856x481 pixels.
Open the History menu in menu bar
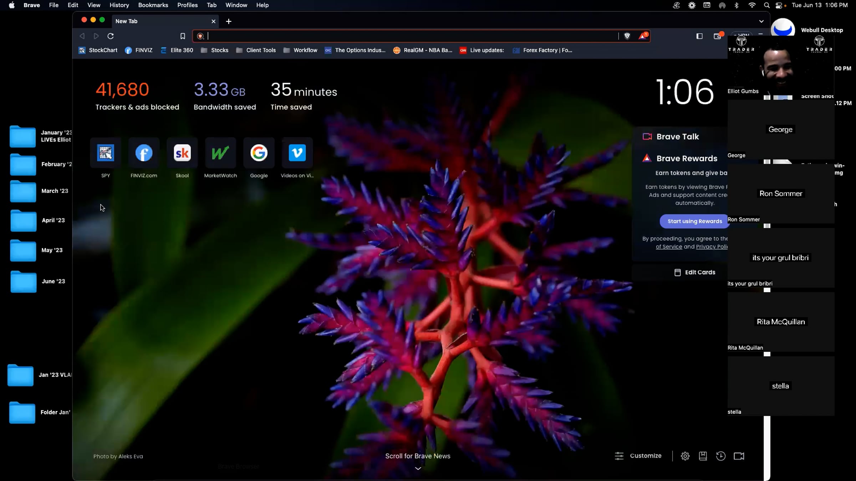pos(119,5)
